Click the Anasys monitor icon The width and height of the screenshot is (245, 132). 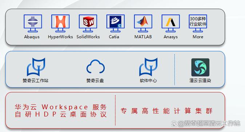170,23
